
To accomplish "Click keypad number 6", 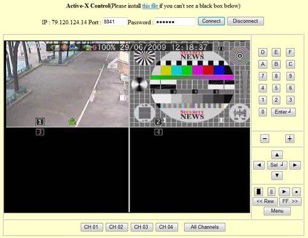I will (290, 88).
